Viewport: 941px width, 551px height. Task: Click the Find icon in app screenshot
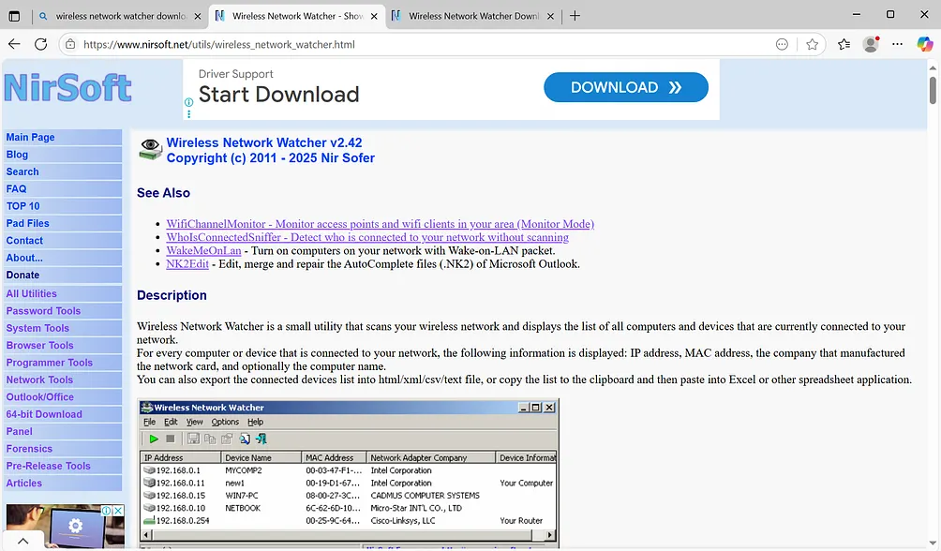tap(245, 439)
